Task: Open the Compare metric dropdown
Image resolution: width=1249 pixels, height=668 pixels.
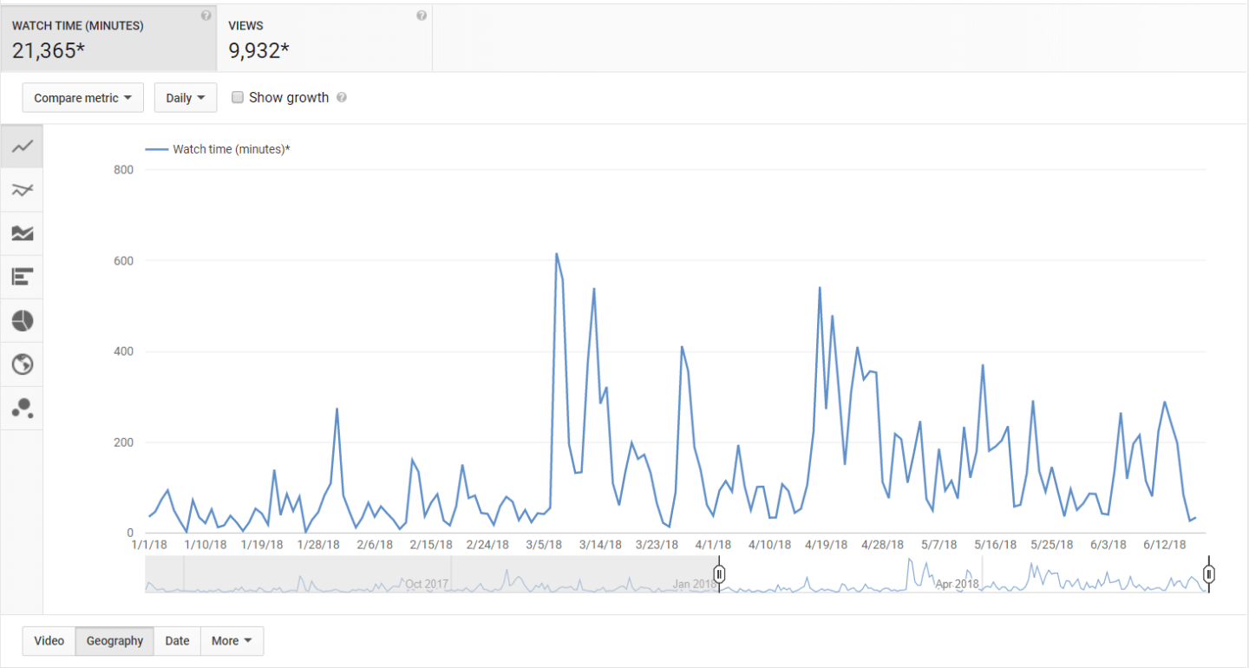Action: point(82,98)
